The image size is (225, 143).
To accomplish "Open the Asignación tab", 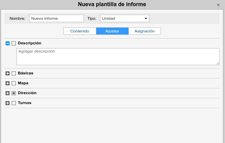I will coord(145,31).
